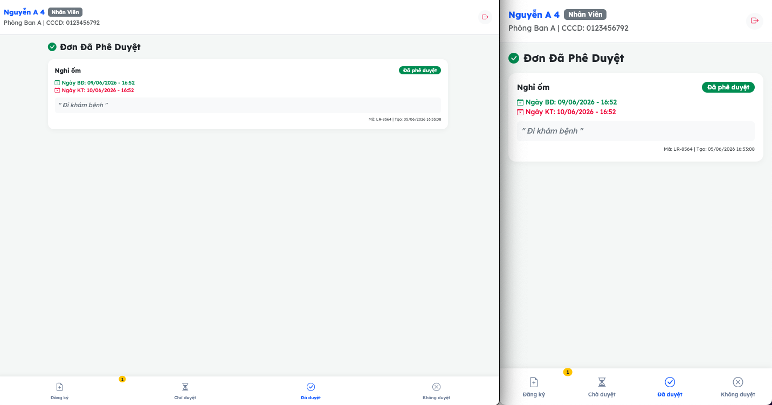
Task: Click Nhân Viên badge in left window
Action: (x=65, y=12)
